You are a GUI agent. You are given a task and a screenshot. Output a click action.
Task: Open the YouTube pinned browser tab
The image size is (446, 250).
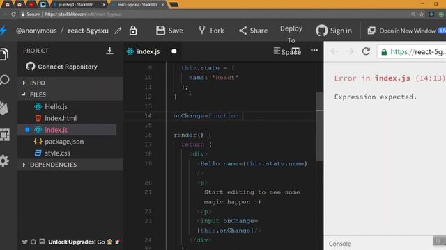click(x=31, y=5)
